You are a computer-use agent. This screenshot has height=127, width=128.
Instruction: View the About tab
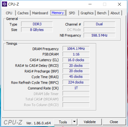tap(115, 13)
